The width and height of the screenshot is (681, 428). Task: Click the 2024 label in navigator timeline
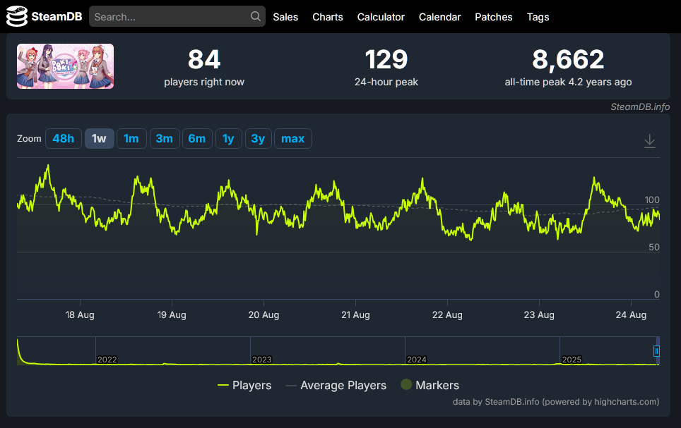(417, 360)
